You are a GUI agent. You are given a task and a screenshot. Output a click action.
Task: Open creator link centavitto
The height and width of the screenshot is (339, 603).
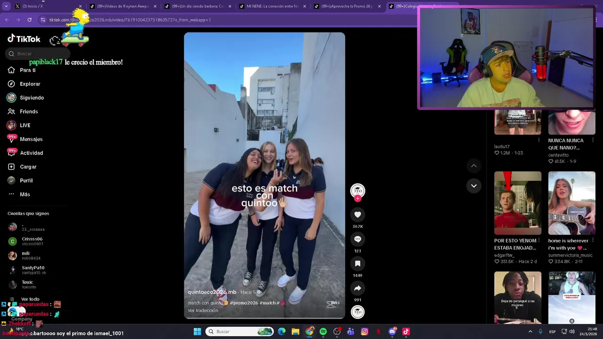[558, 155]
